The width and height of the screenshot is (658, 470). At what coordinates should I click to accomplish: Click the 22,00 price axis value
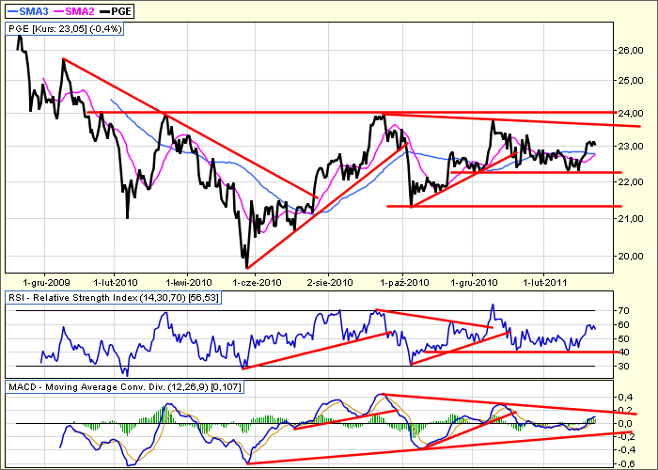tap(631, 182)
